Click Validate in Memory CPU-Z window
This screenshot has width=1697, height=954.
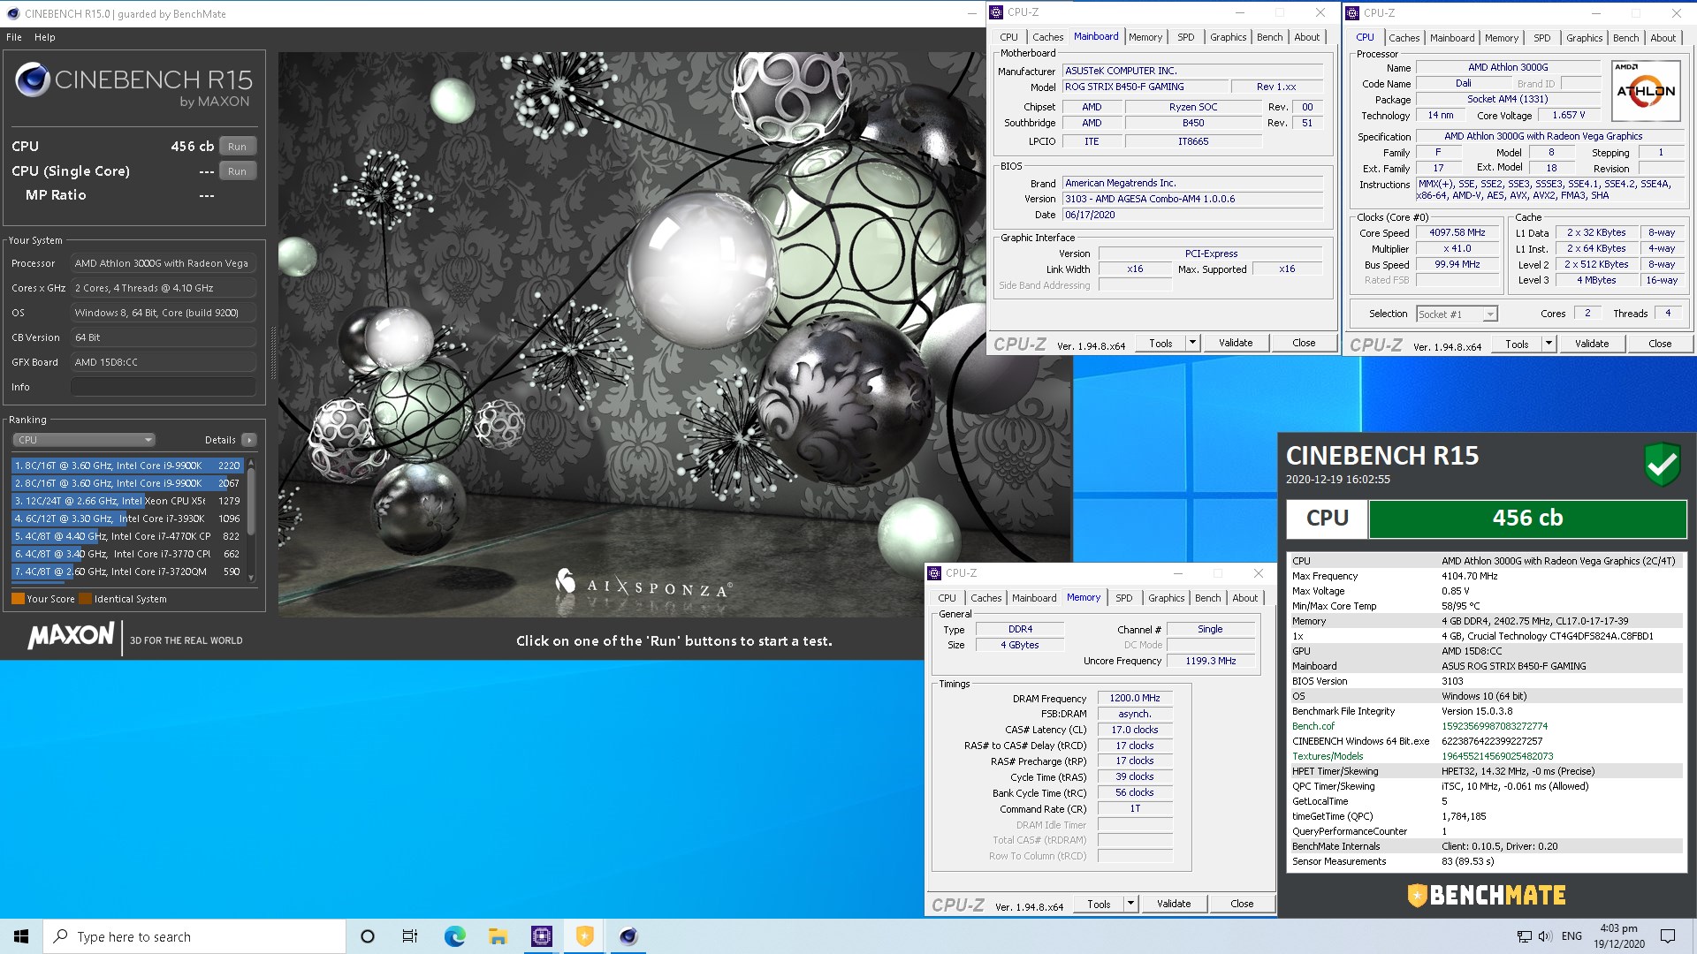(1174, 904)
